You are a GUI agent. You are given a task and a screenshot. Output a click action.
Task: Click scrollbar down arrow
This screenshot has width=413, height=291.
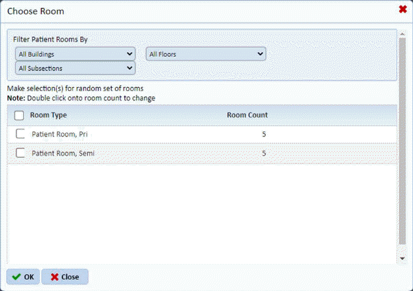point(402,259)
